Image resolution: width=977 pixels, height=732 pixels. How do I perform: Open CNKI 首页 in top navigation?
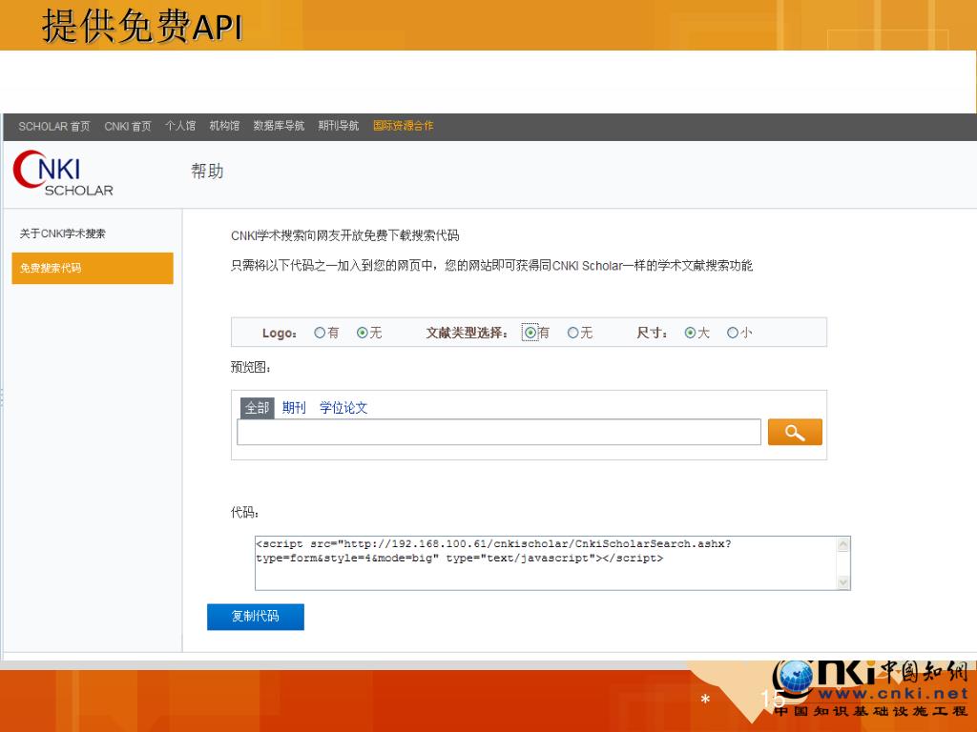[x=128, y=127]
